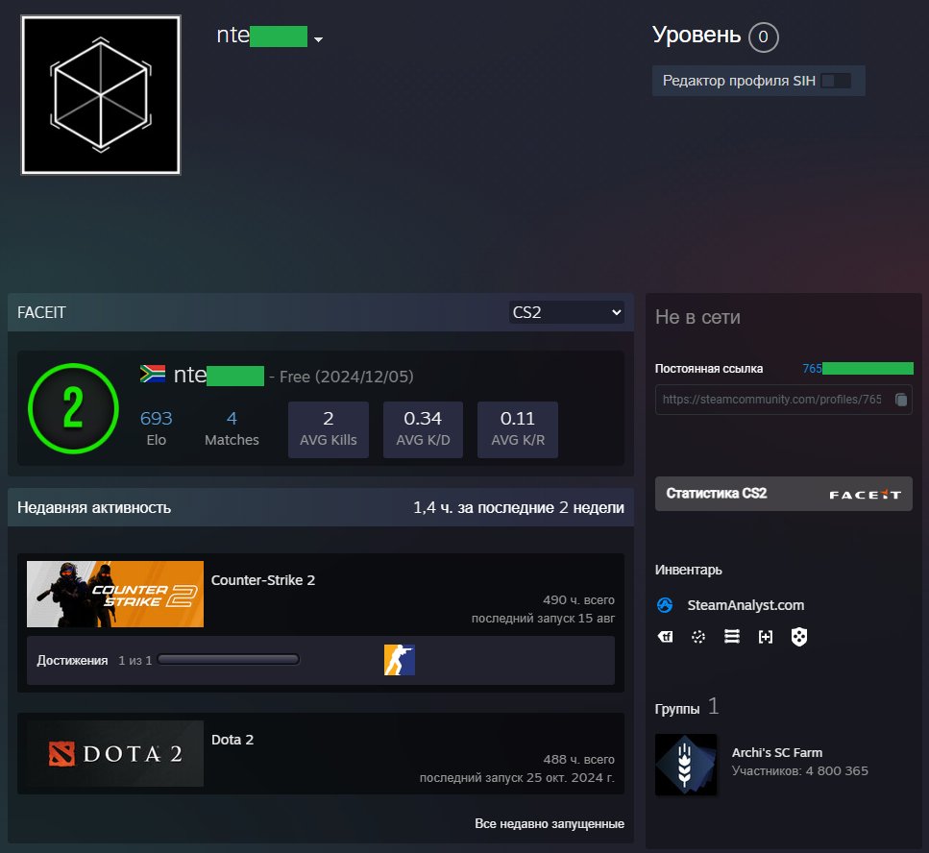Open the Counter-Strike 2 game banner
Image resolution: width=929 pixels, height=853 pixels.
[115, 594]
